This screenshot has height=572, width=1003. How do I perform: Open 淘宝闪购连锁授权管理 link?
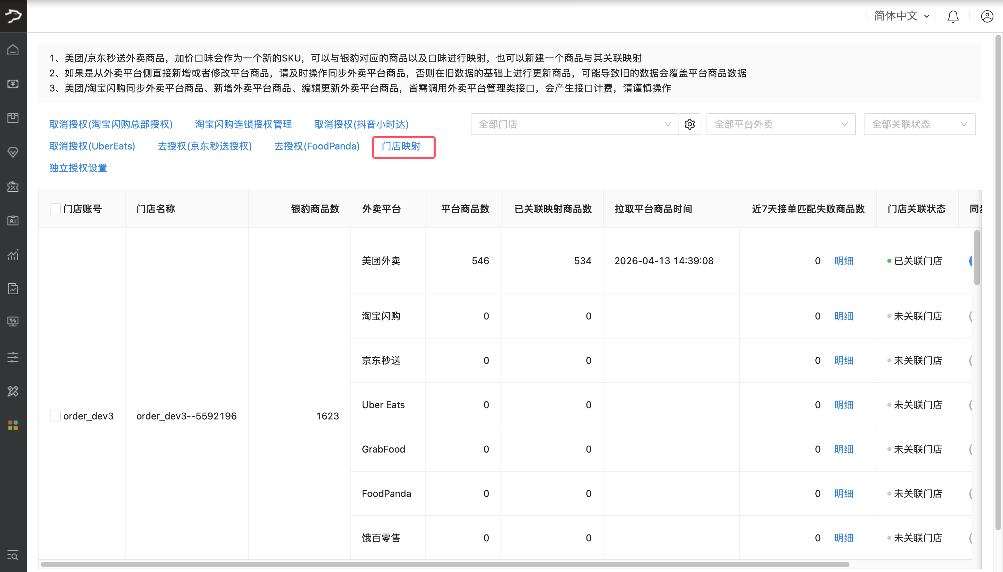click(x=244, y=124)
